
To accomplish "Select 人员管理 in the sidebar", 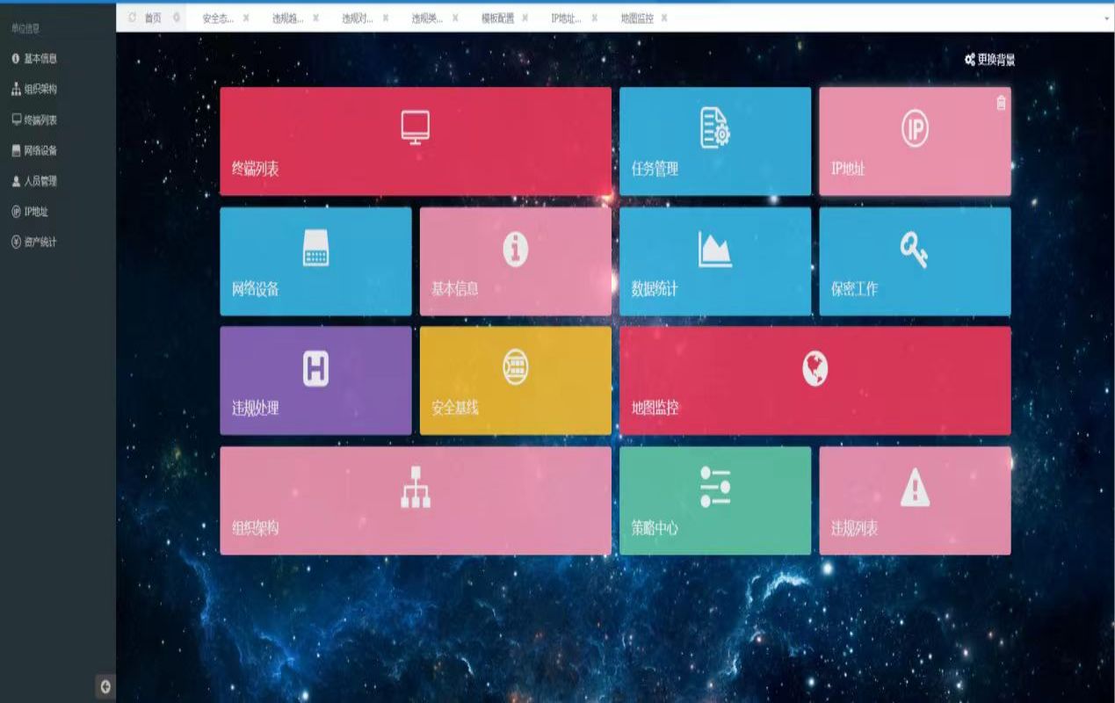I will [40, 181].
